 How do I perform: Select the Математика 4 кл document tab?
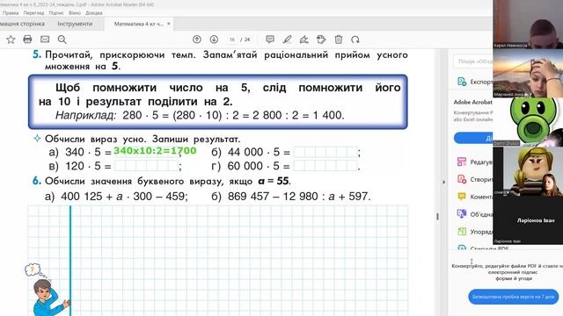[x=139, y=24]
